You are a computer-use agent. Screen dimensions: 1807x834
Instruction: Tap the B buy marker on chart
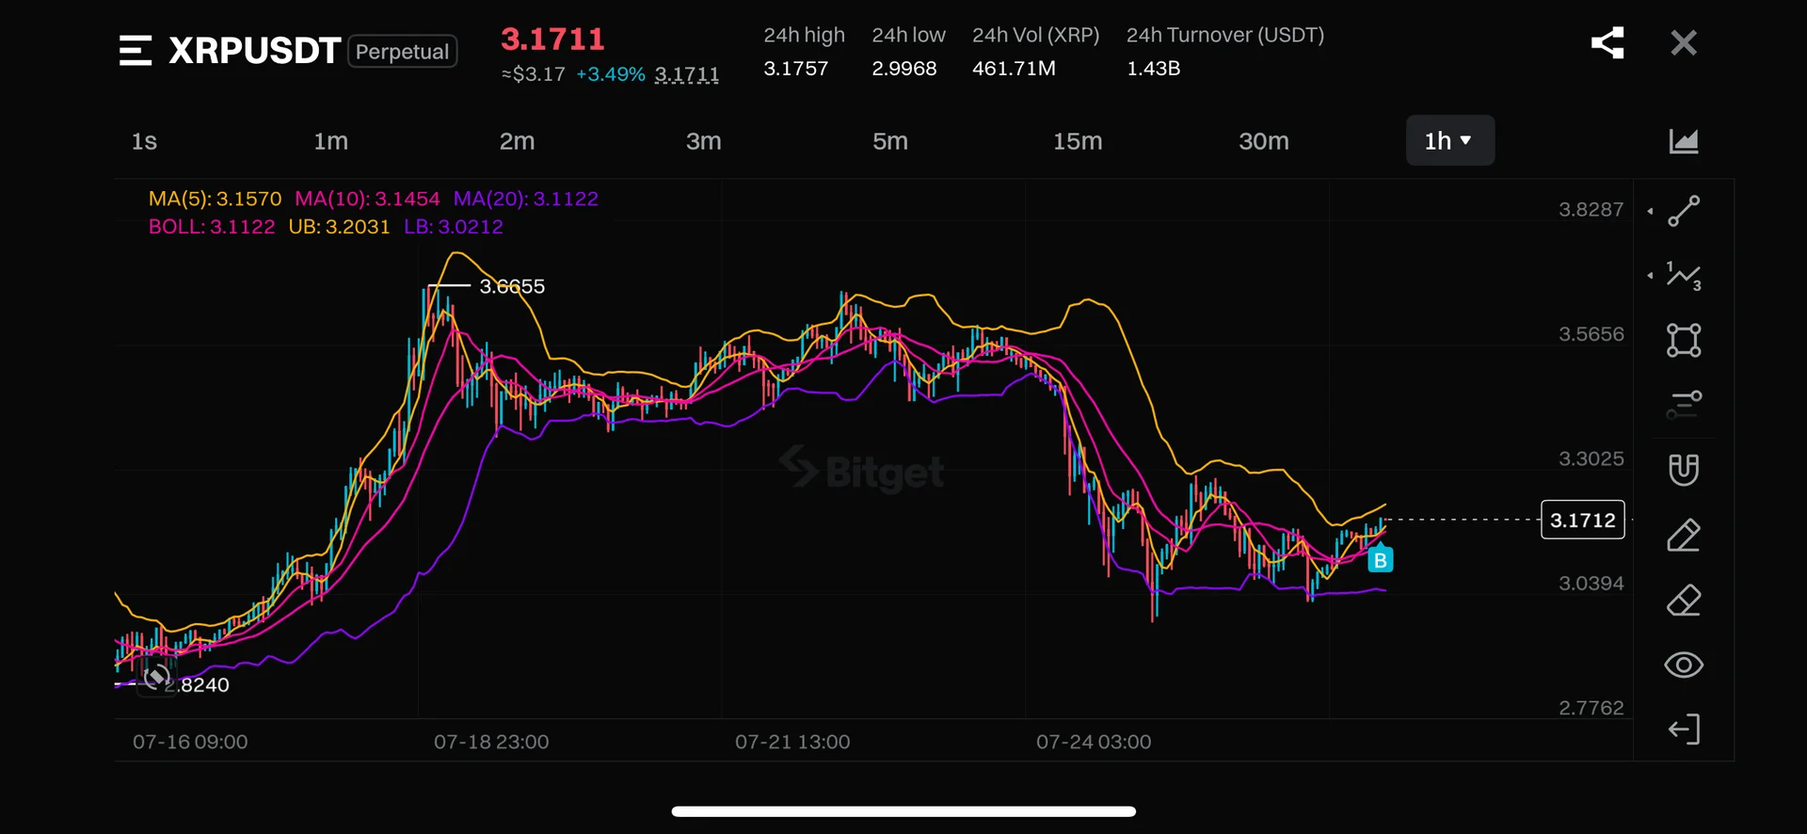tap(1380, 560)
